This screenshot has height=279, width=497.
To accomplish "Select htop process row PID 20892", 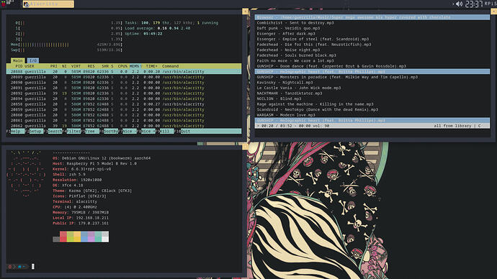I will [124, 93].
